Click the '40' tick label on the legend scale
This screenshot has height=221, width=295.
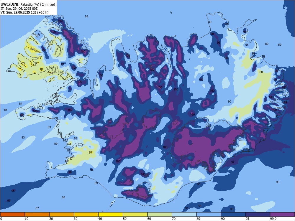pyautogui.click(x=100, y=219)
